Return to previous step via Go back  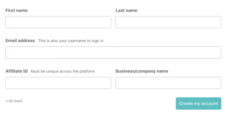(14, 101)
